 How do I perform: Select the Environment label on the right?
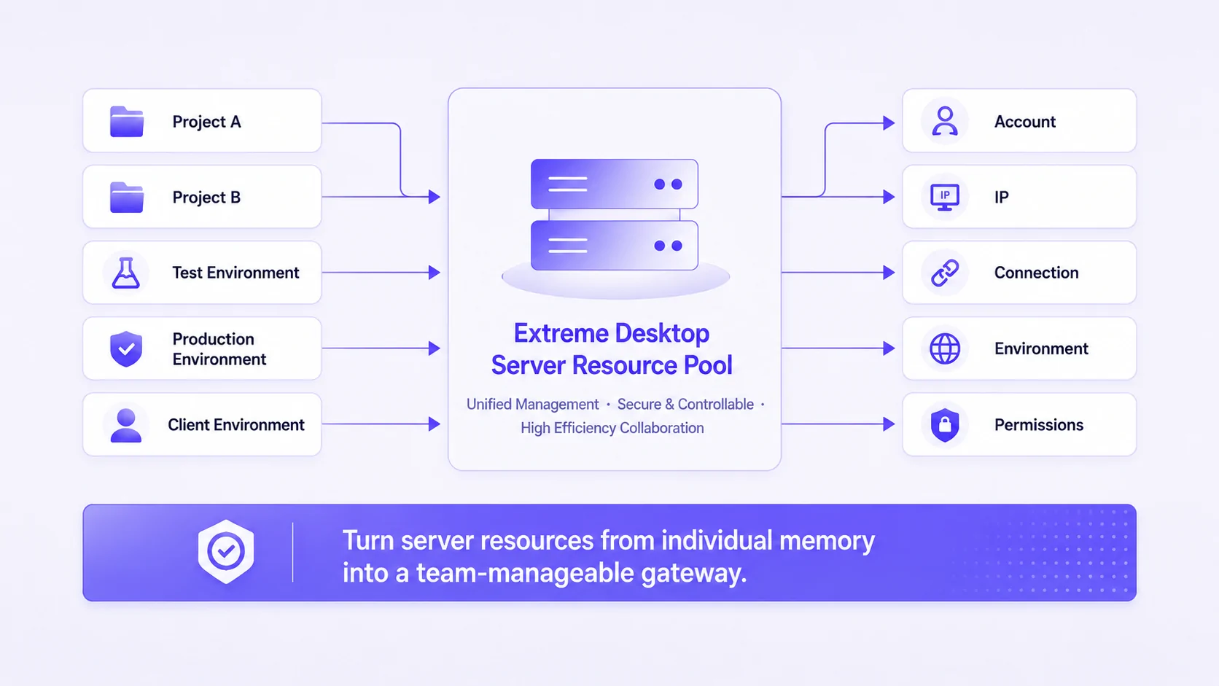1041,348
